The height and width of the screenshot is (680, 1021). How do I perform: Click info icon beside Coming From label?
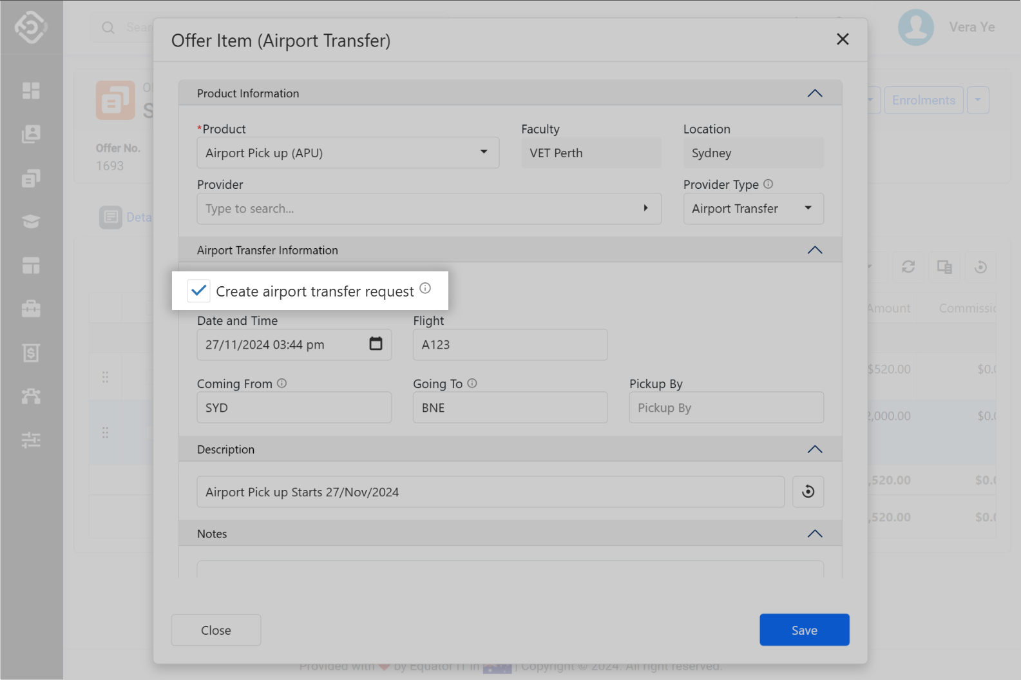coord(281,384)
